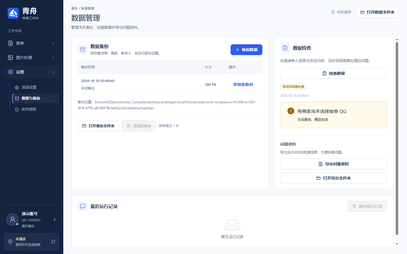Open the 软件授权 submenu item
Viewport: 407px width, 254px height.
coord(36,110)
